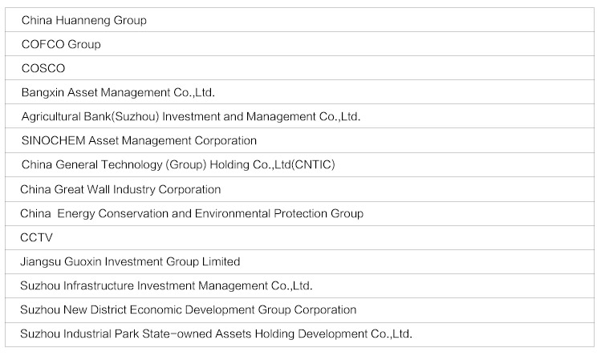
Task: Click the COSCO row
Action: point(299,68)
